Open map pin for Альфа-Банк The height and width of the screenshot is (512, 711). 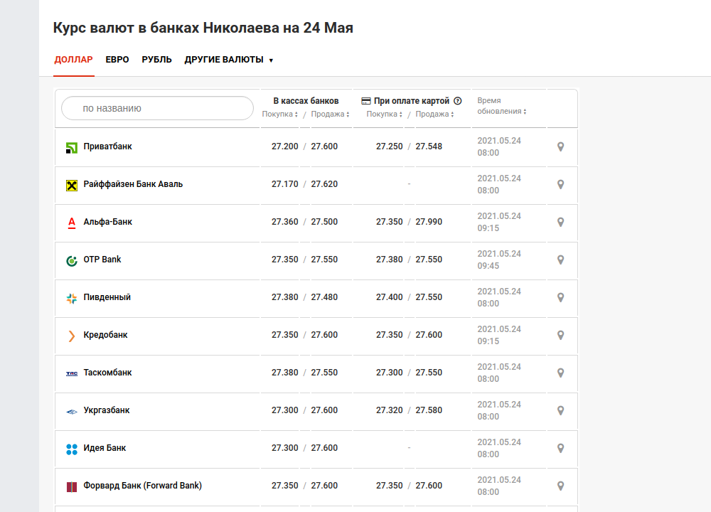click(561, 222)
